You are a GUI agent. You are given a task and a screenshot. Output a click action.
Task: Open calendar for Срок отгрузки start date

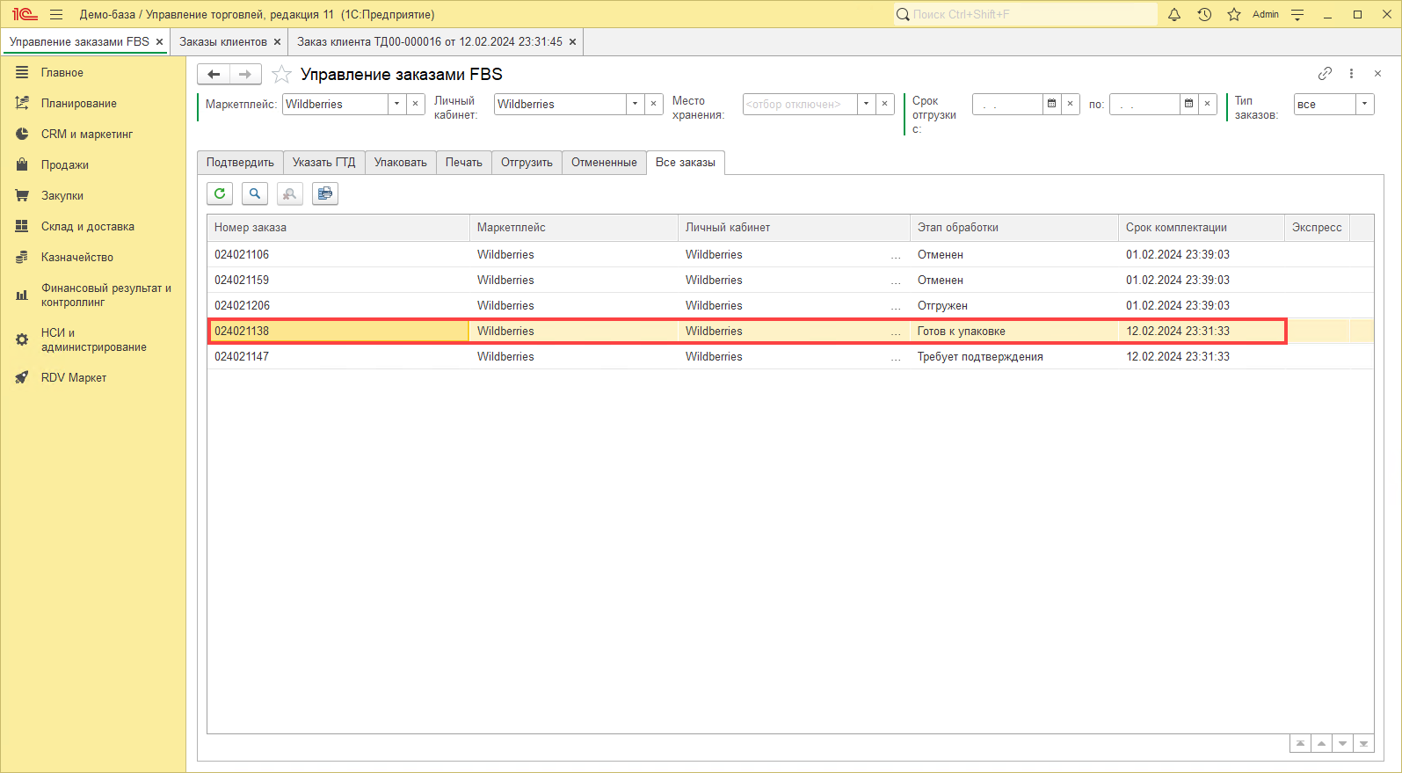click(x=1051, y=104)
